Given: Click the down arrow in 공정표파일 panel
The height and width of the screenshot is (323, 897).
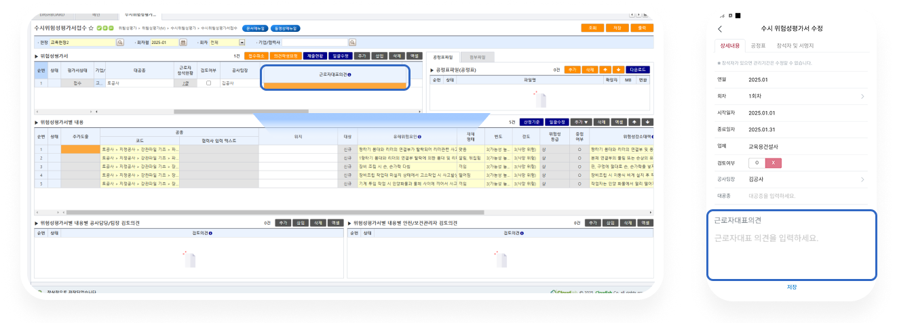Looking at the screenshot, I should click(x=618, y=70).
